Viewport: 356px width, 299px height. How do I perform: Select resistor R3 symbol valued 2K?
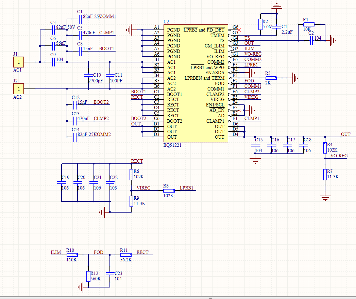pos(271,78)
